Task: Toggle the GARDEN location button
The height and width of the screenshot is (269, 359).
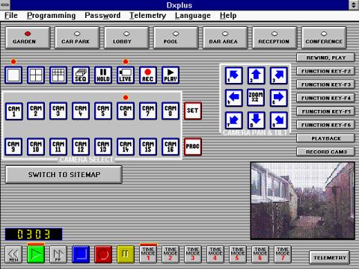Action: (x=28, y=37)
